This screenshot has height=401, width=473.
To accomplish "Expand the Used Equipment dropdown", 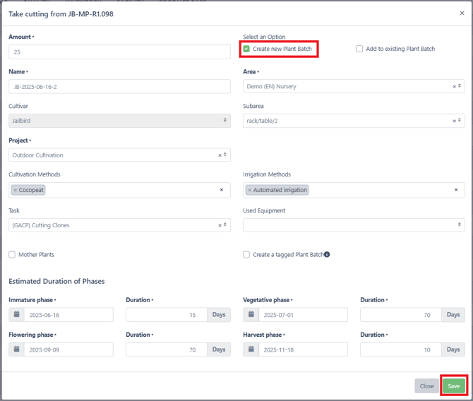I will tap(354, 225).
